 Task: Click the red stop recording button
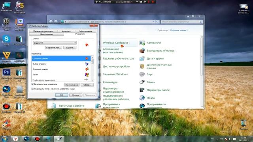153,2
